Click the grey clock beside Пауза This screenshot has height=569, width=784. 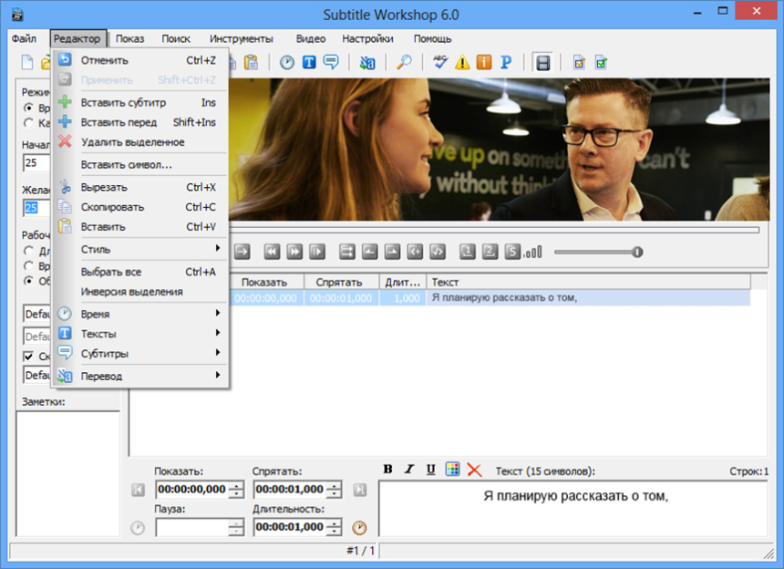(138, 527)
